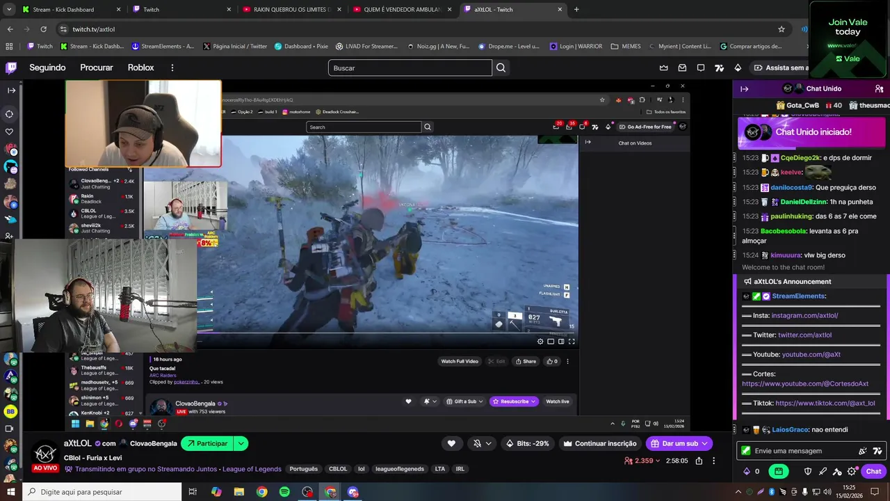Click the Bits: -29% button
This screenshot has height=501, width=890.
527,443
